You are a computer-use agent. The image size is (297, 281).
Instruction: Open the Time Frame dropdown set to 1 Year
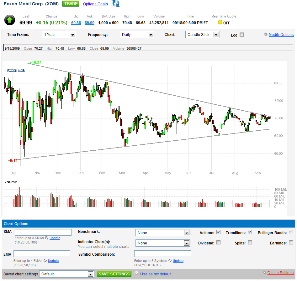click(59, 34)
